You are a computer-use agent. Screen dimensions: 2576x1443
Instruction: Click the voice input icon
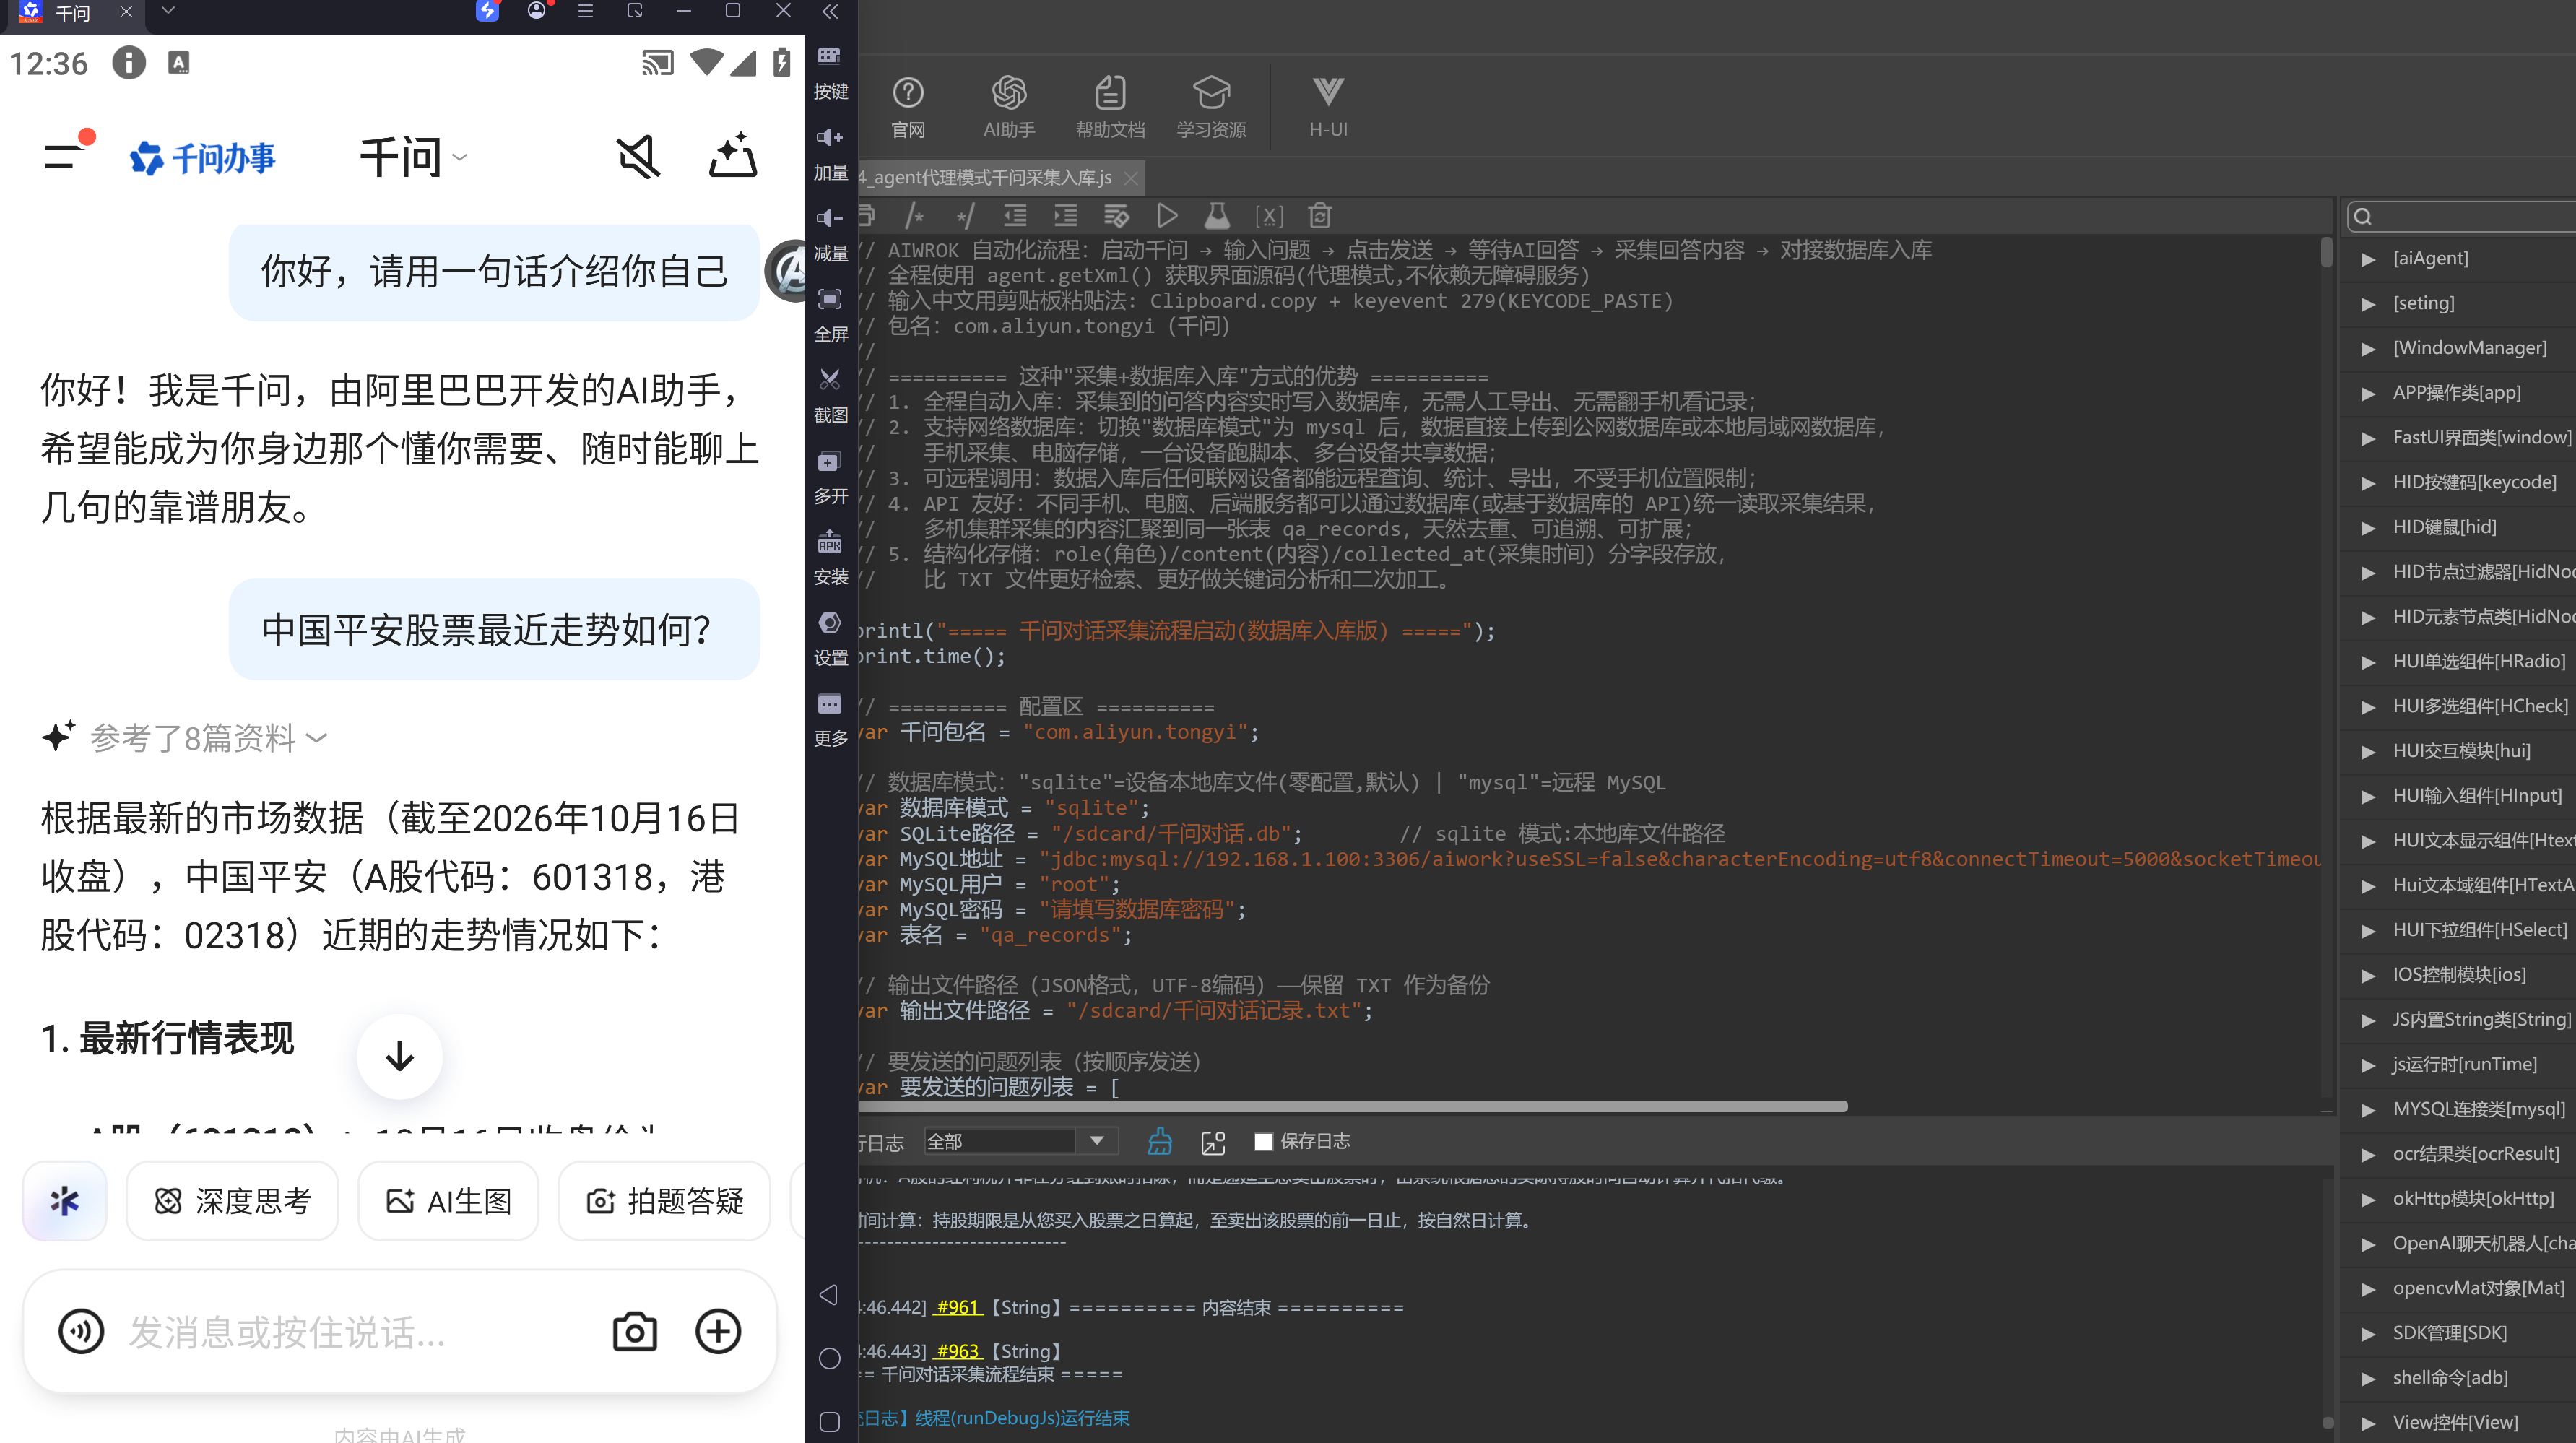pyautogui.click(x=81, y=1331)
